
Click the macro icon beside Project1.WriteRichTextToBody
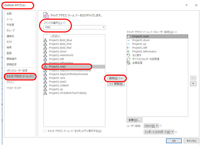[x=45, y=93]
